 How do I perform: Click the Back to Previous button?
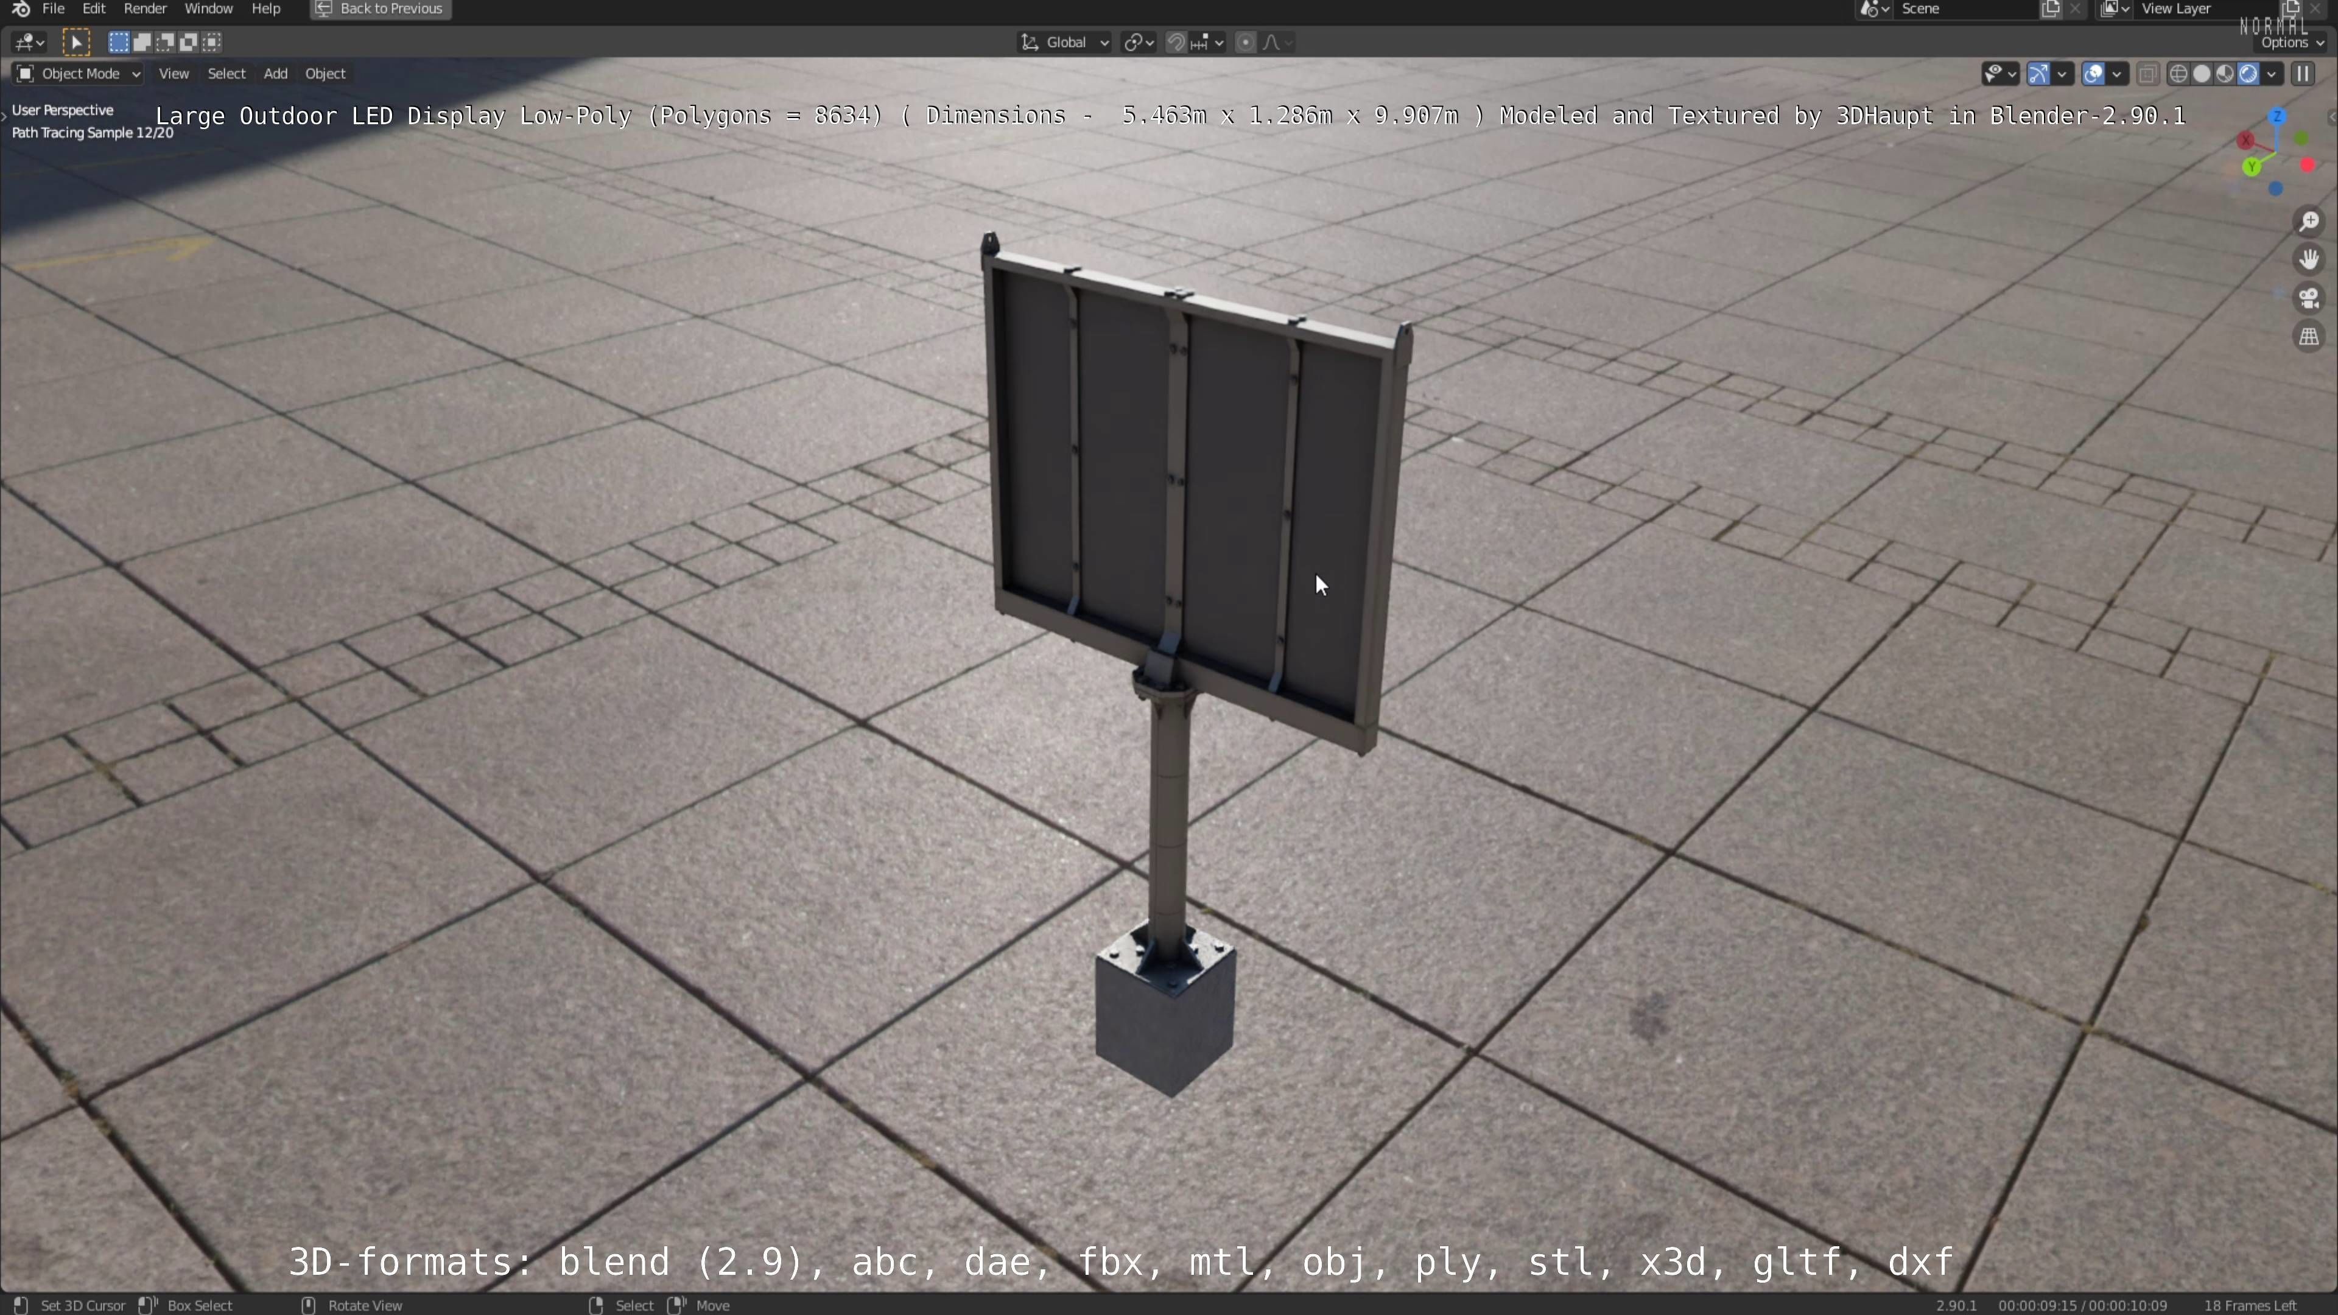point(381,9)
